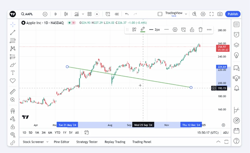Click the link icon at bottom of left toolbar

pyautogui.click(x=12, y=143)
